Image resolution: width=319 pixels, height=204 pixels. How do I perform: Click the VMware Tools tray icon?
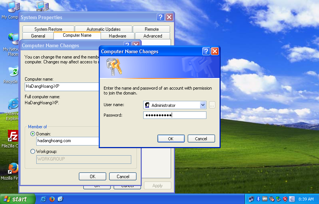click(265, 199)
